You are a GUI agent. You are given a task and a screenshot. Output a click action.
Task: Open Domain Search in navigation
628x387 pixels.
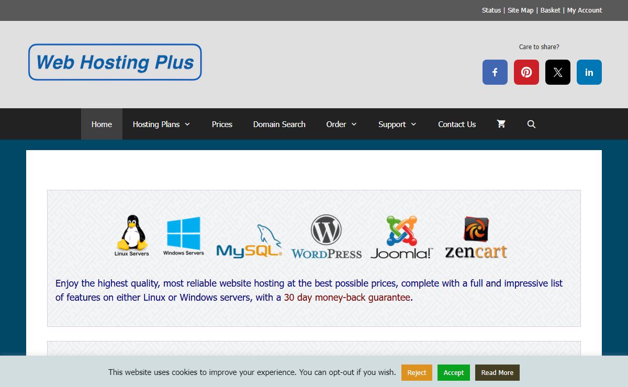pos(279,124)
